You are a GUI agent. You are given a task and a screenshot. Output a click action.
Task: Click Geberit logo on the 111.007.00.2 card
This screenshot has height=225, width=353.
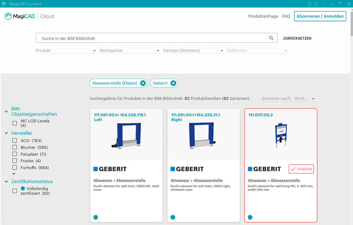(264, 169)
